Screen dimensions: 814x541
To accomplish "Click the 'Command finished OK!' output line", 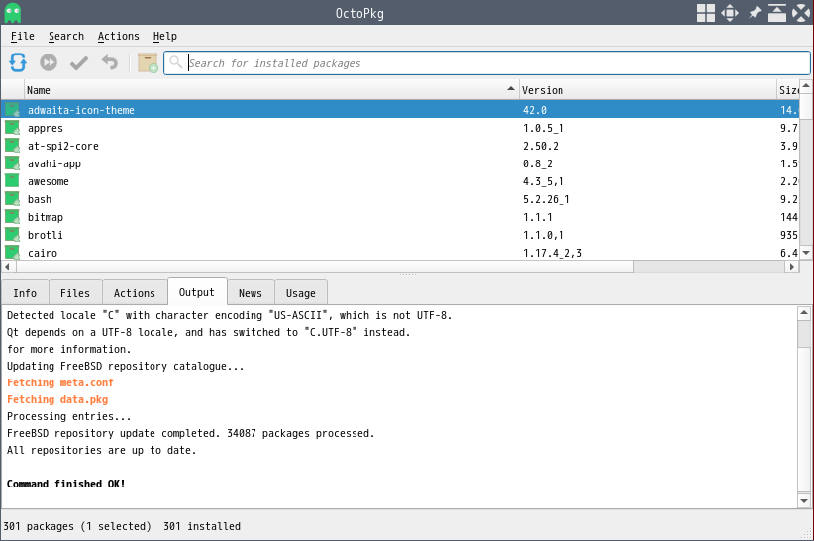I will tap(66, 484).
